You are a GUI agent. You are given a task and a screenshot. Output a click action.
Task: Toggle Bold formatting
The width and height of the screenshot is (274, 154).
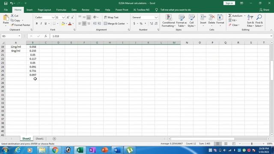(x=37, y=24)
